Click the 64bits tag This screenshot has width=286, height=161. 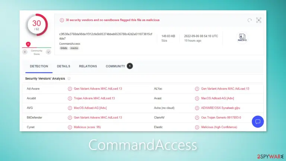pyautogui.click(x=64, y=48)
